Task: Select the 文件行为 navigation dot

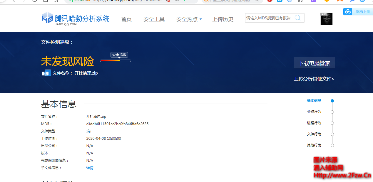Action: click(332, 134)
